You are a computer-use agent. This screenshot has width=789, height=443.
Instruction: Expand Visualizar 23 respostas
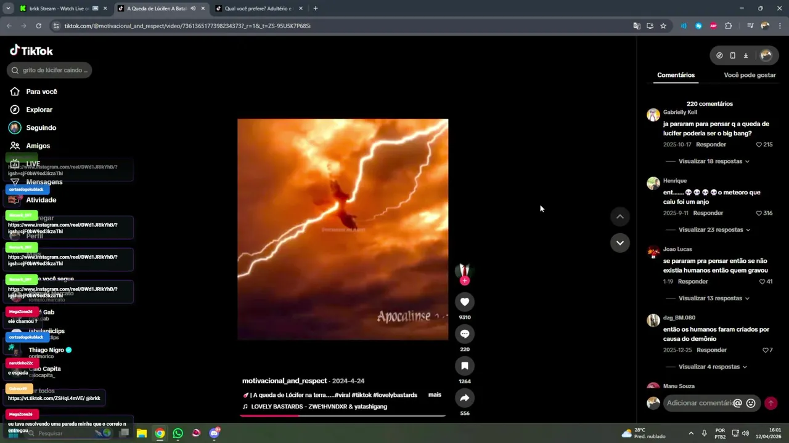point(714,229)
